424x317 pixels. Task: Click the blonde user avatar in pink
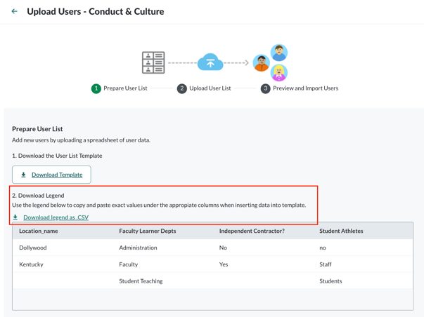click(279, 73)
